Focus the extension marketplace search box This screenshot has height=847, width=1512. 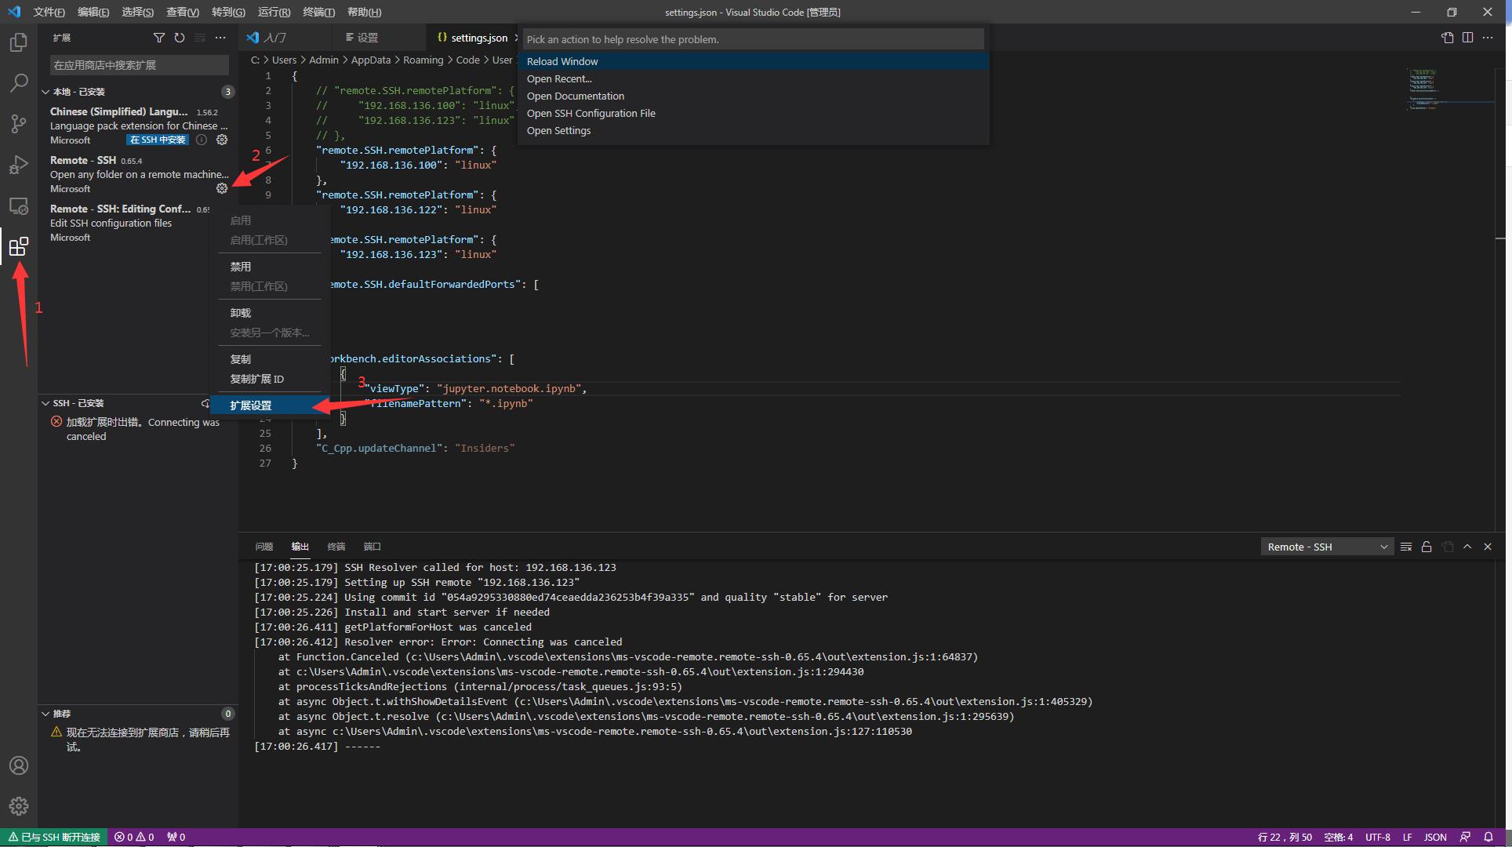[139, 65]
